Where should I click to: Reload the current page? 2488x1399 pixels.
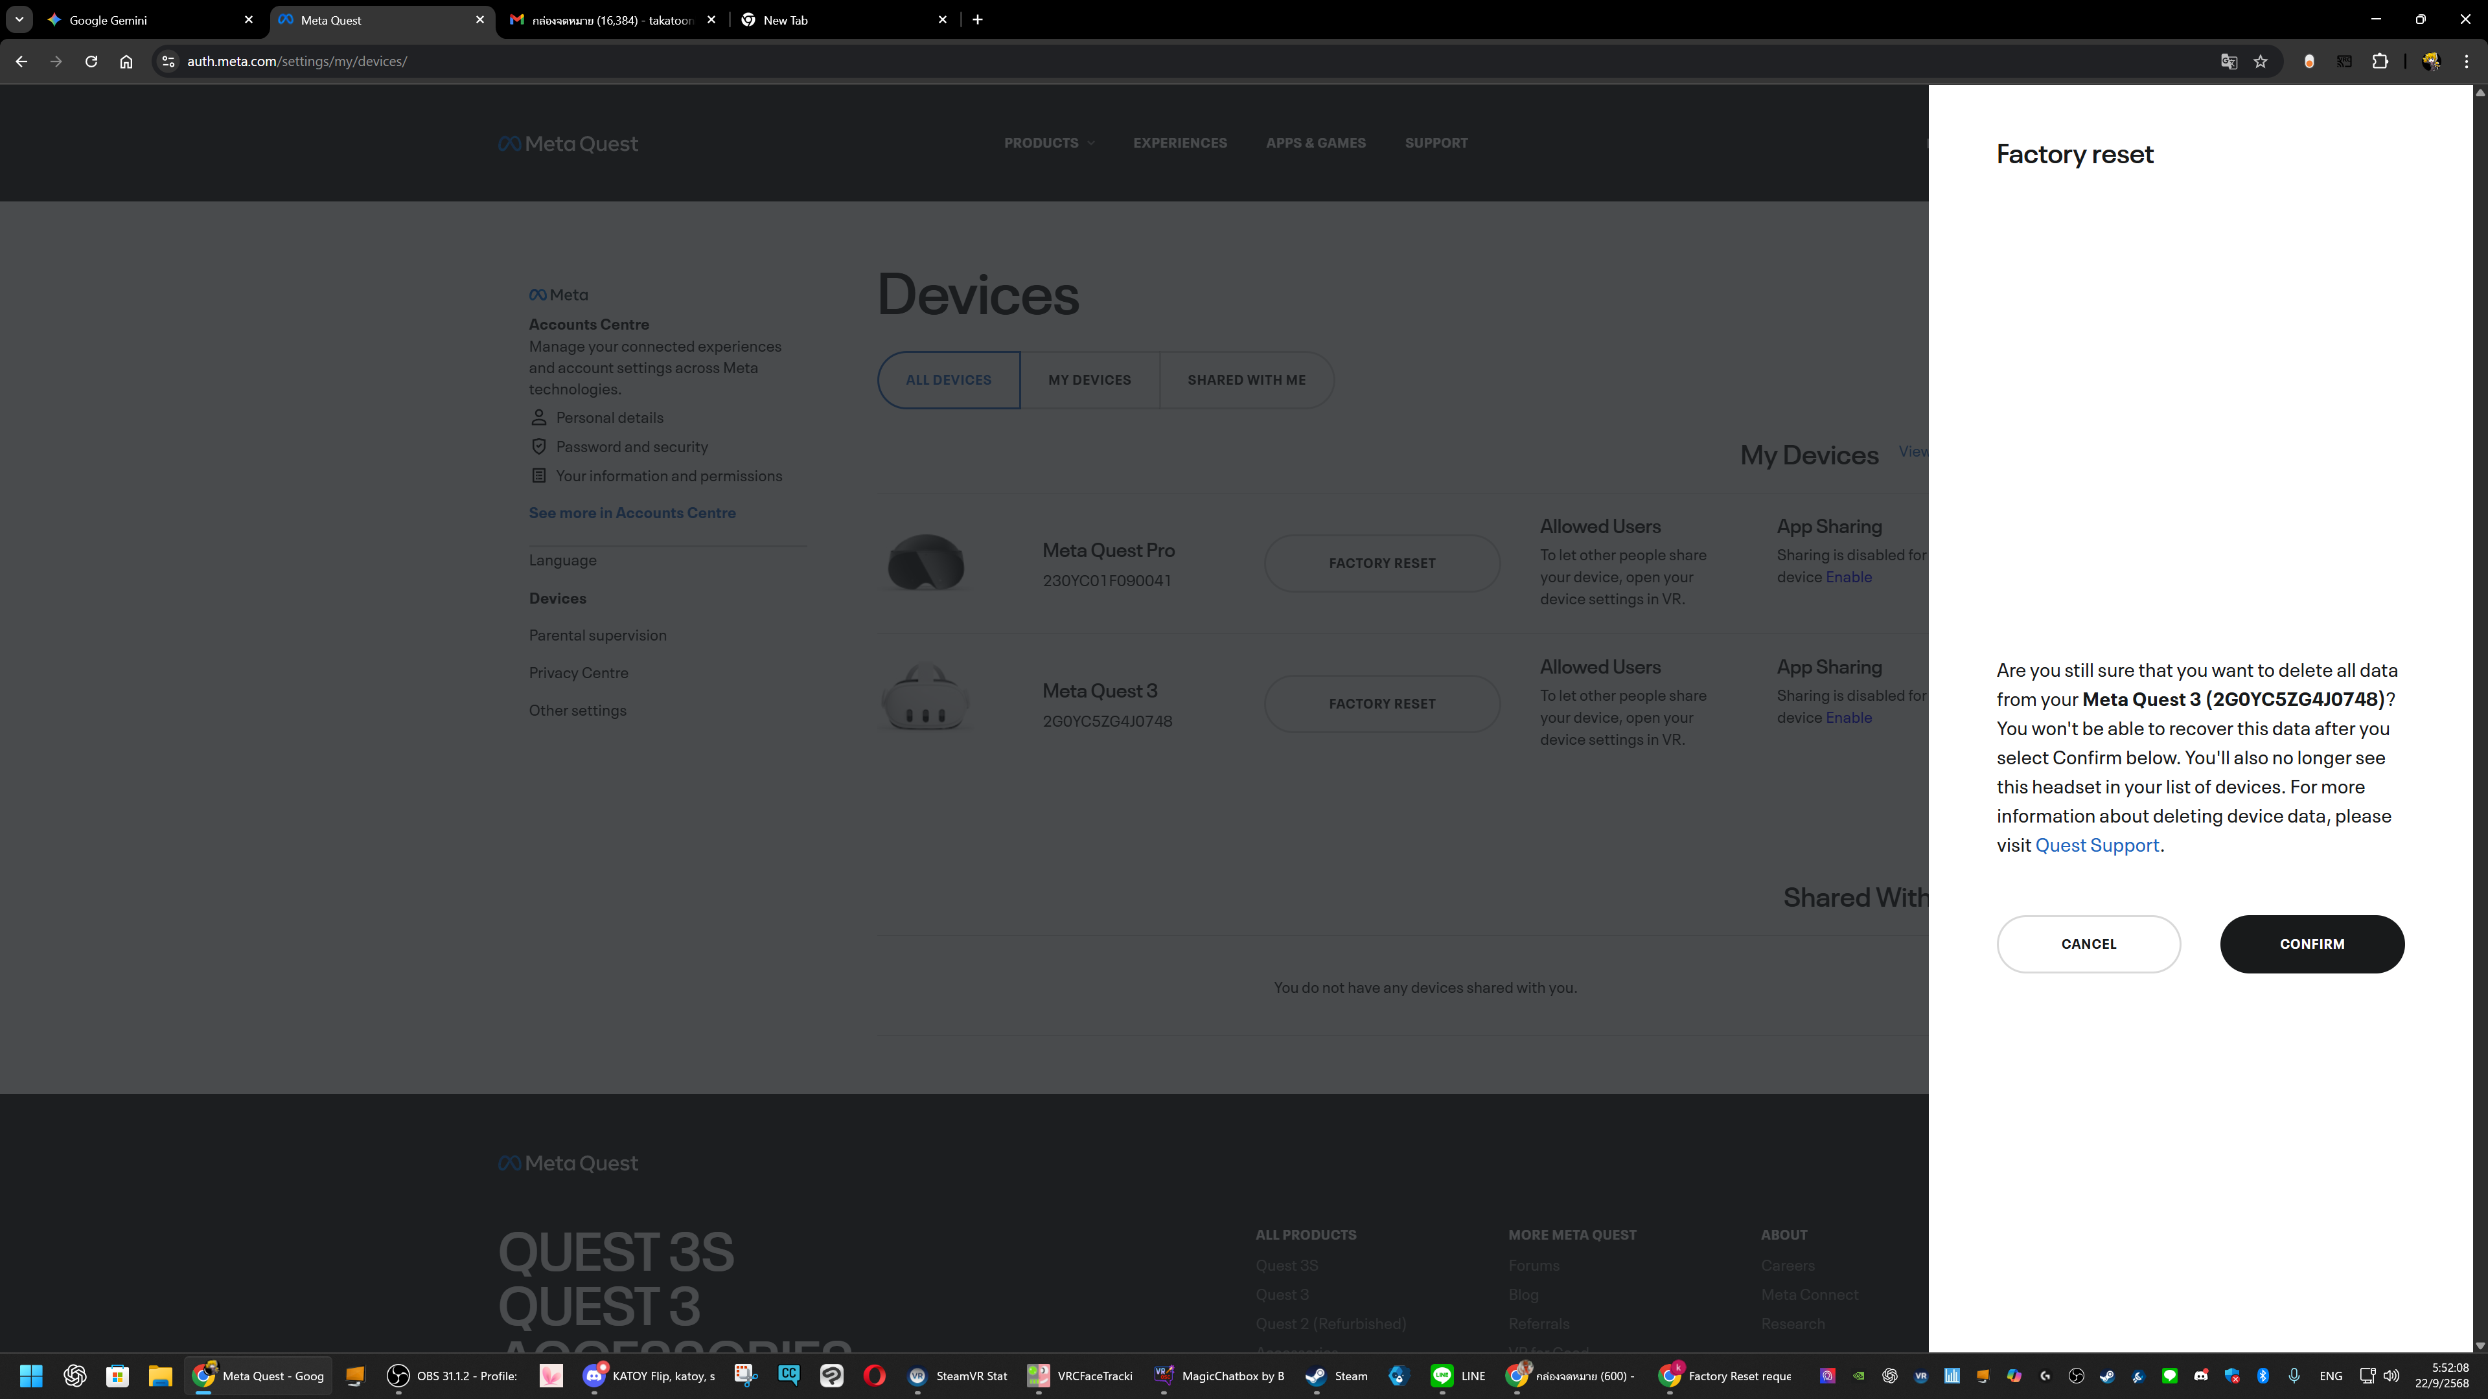point(91,61)
